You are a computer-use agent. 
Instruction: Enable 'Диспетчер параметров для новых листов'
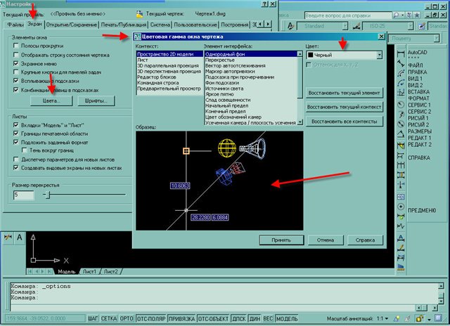pyautogui.click(x=16, y=159)
